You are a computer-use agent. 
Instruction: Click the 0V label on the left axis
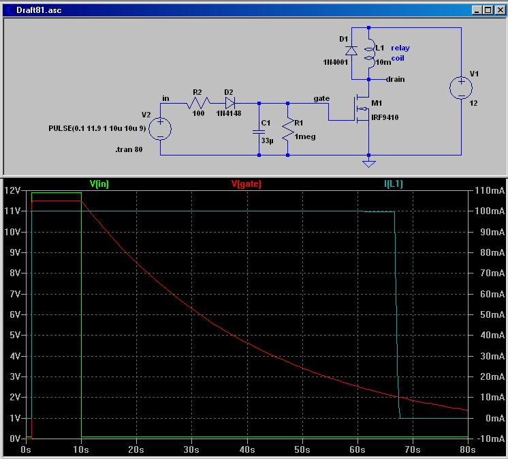click(15, 439)
